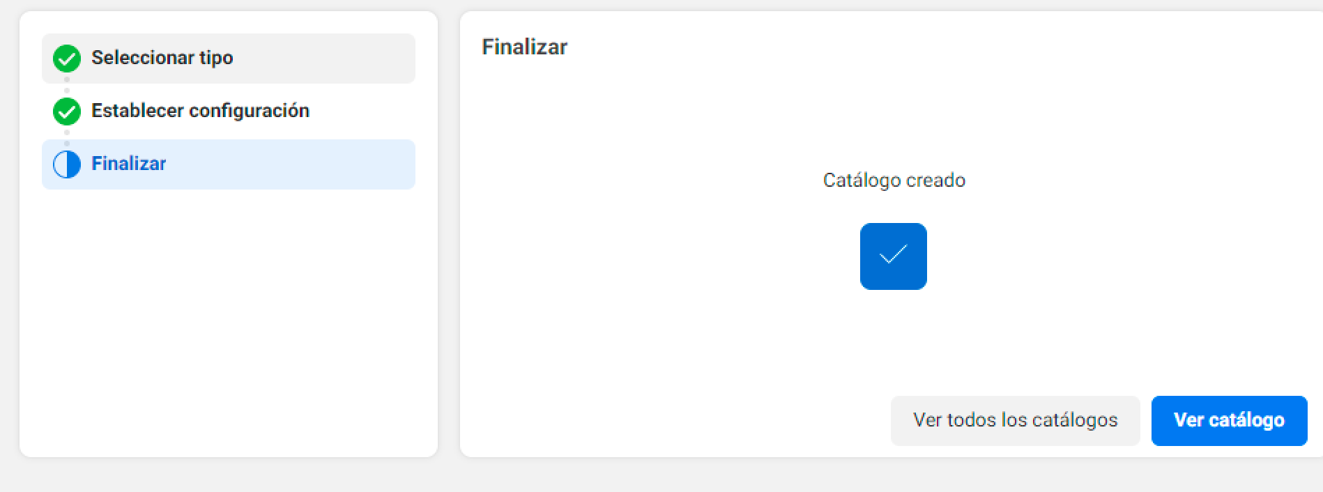Click connector dots between Establecer configuración and Finalizar
This screenshot has width=1323, height=492.
point(67,138)
